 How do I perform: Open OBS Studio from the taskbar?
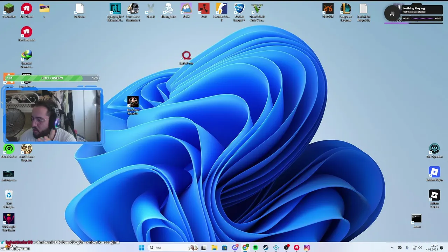coord(286,247)
